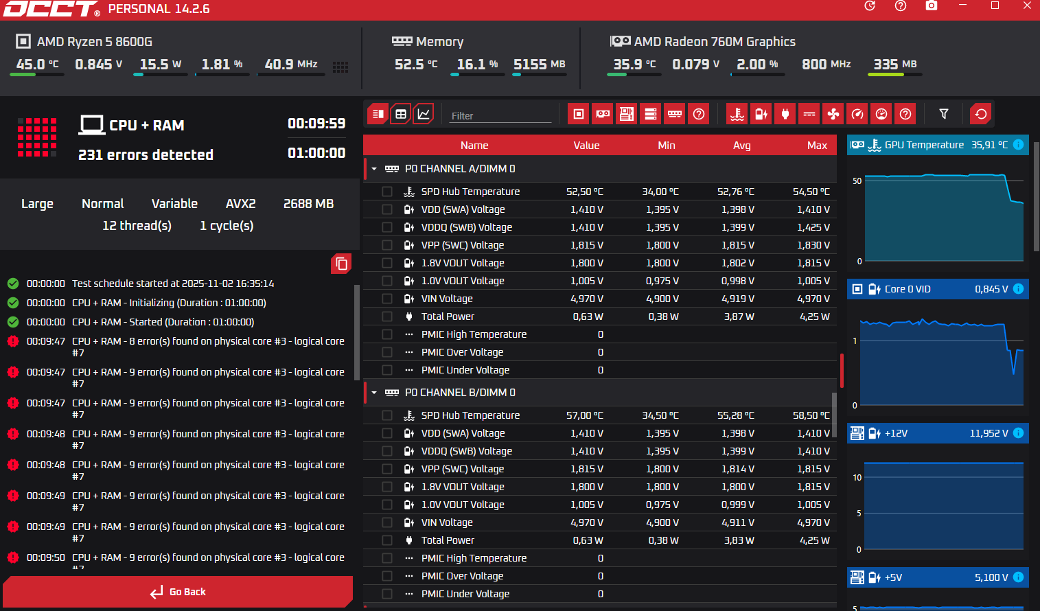Sort table by the Name column header

(x=474, y=146)
